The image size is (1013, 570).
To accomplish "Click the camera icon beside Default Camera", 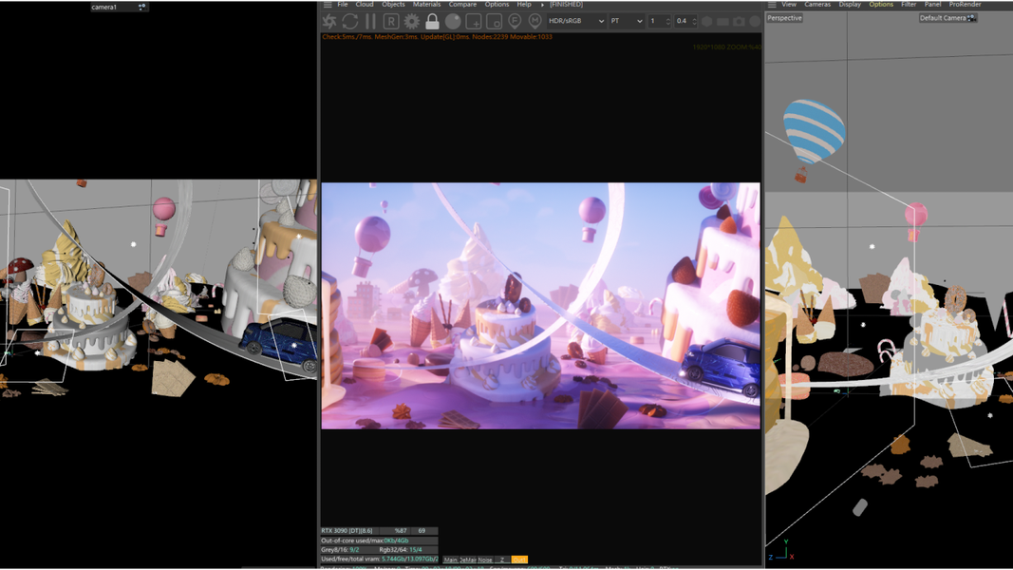I will 971,18.
